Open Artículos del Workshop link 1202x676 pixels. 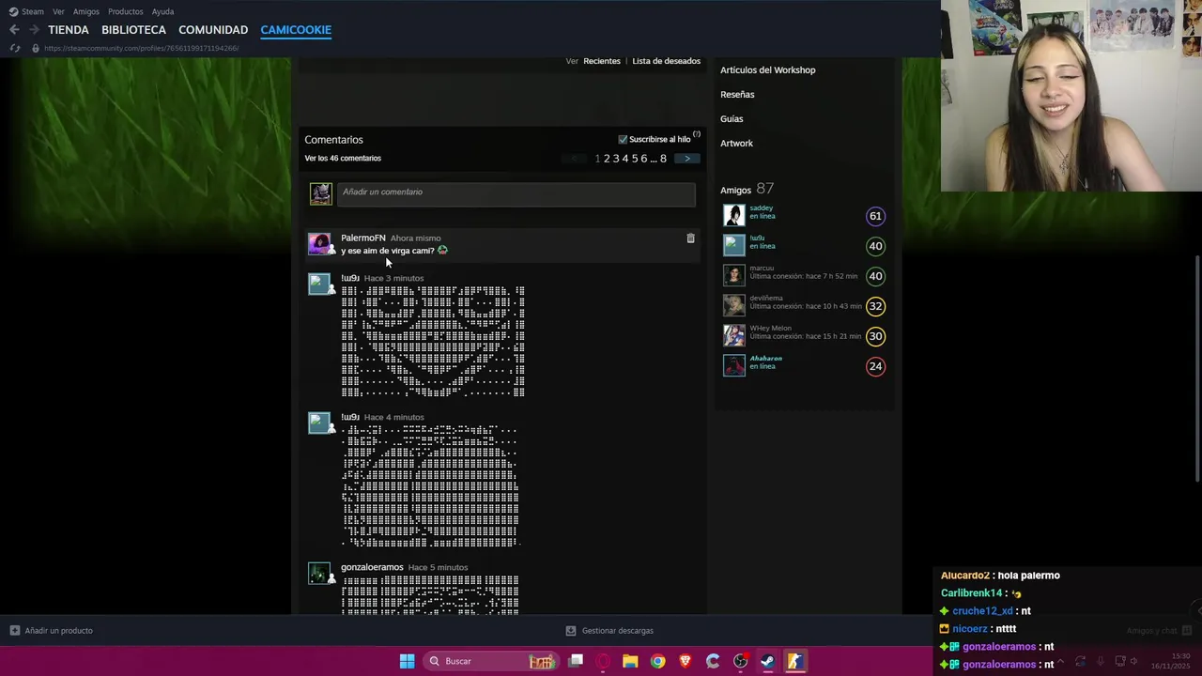tap(767, 70)
